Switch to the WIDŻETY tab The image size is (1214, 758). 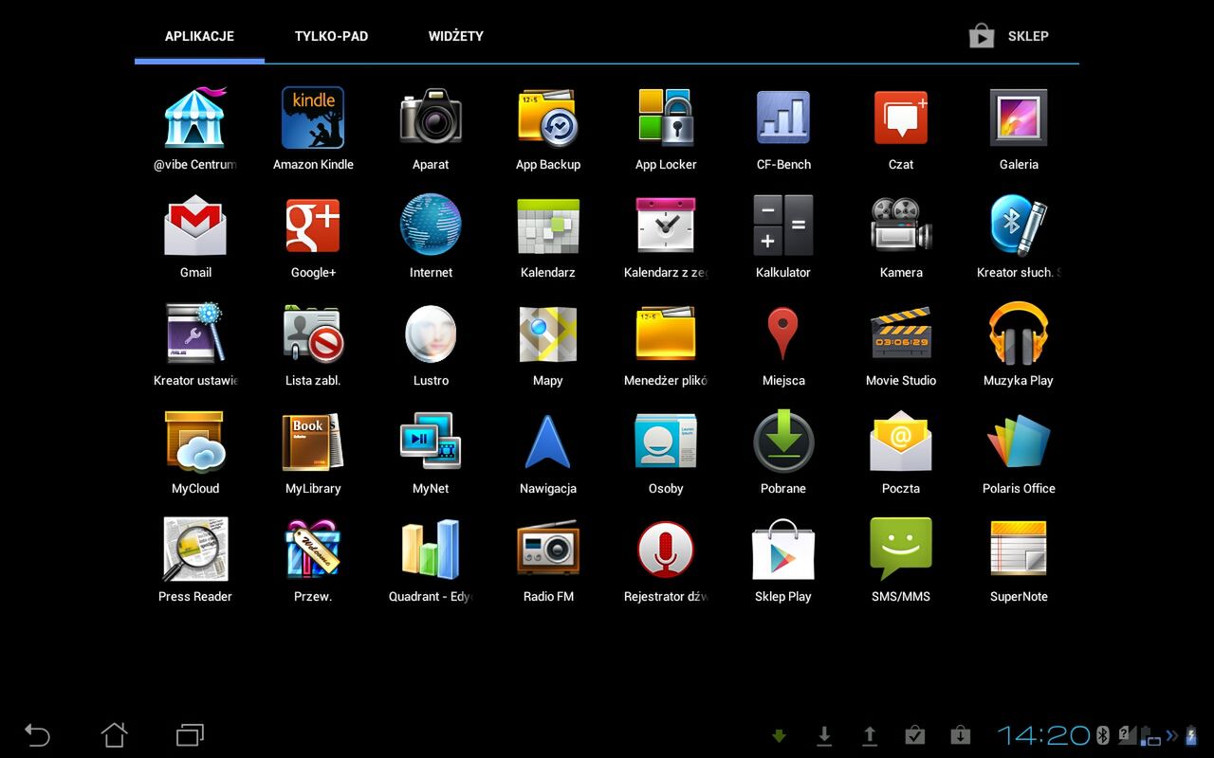tap(456, 36)
